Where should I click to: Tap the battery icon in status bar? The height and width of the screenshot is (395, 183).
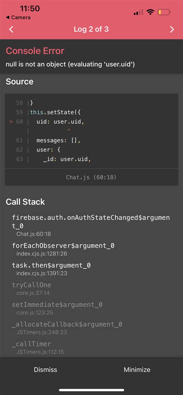coord(164,12)
